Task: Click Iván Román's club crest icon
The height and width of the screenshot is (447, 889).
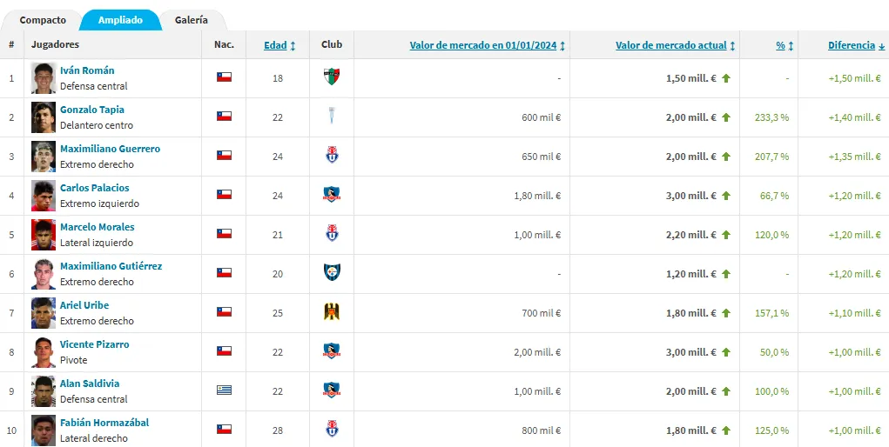Action: [x=331, y=77]
